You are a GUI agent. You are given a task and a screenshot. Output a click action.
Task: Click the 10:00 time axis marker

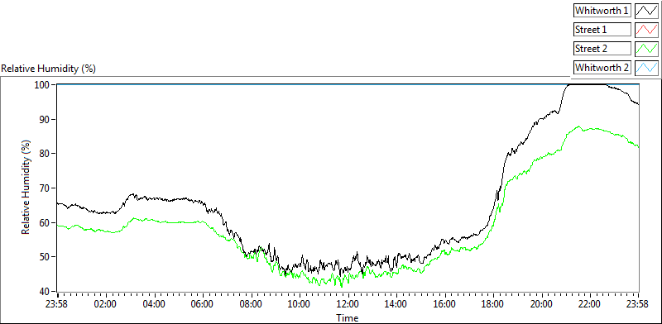coord(300,303)
